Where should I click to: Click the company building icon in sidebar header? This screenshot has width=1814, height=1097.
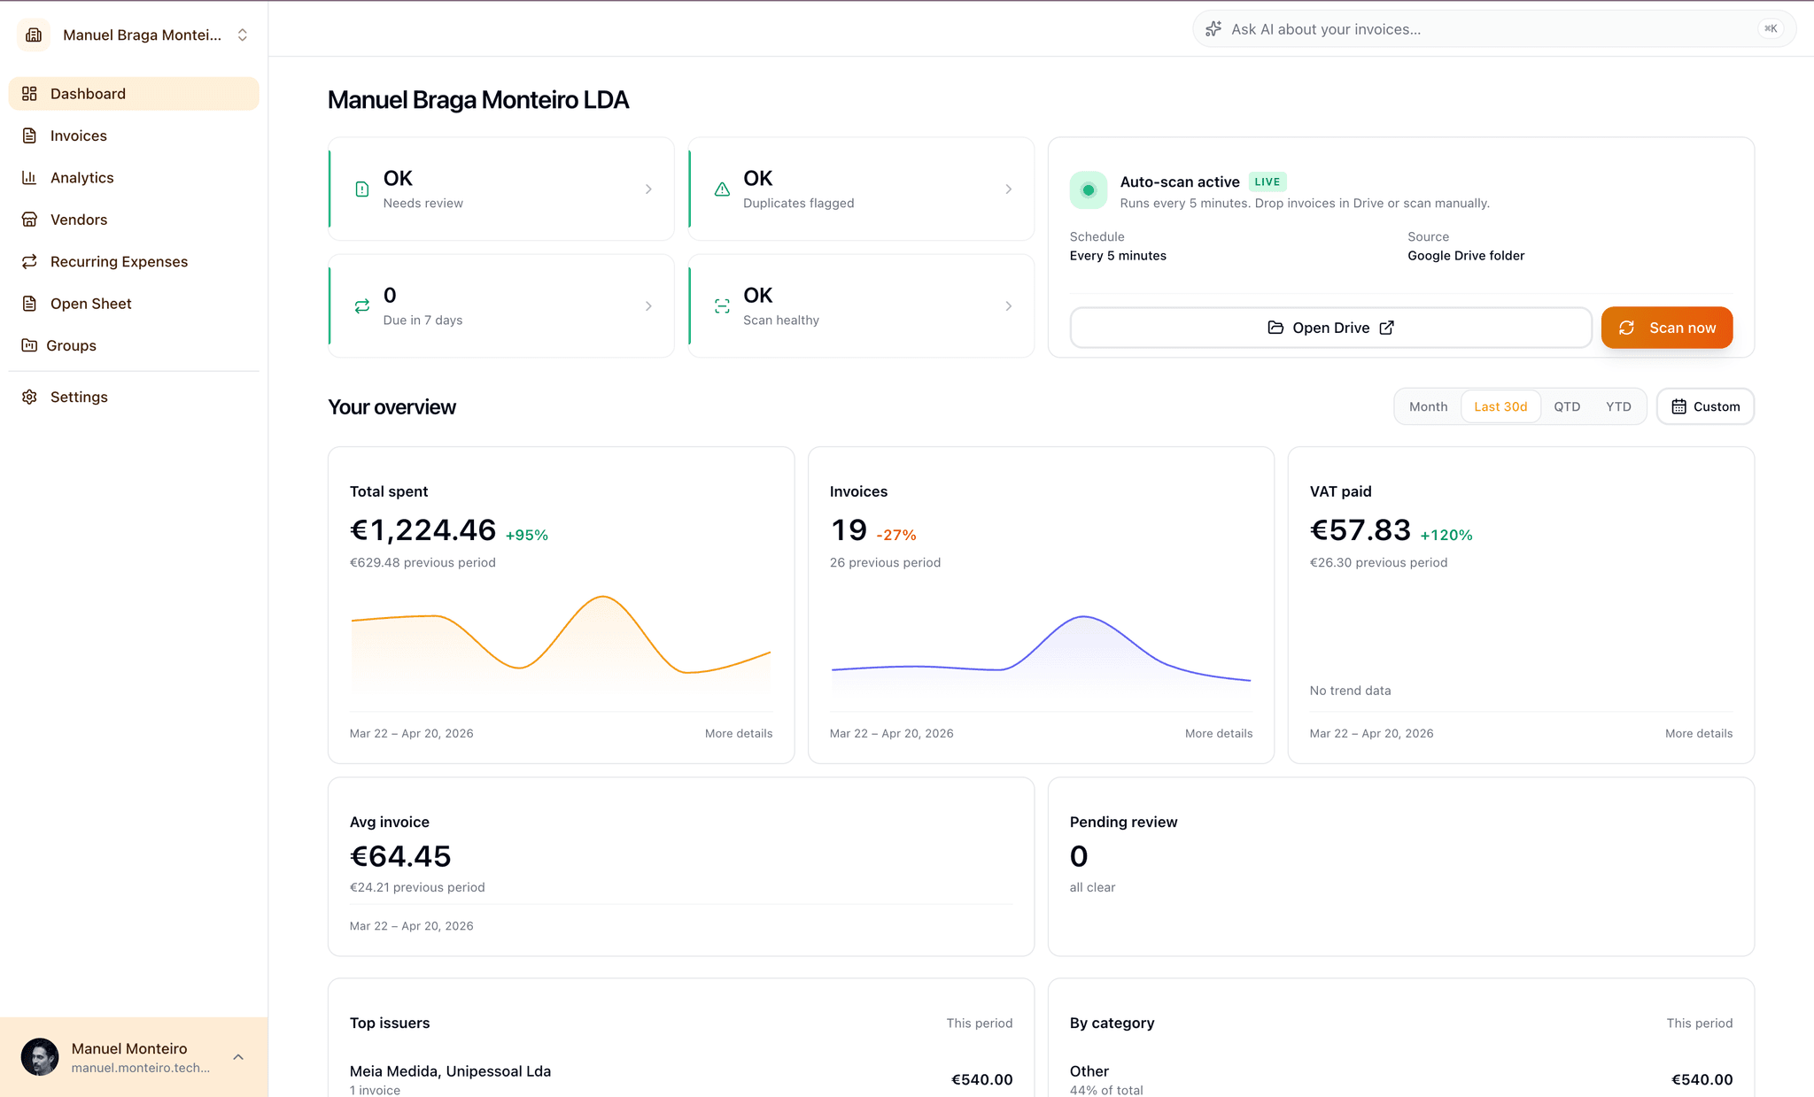pos(34,35)
